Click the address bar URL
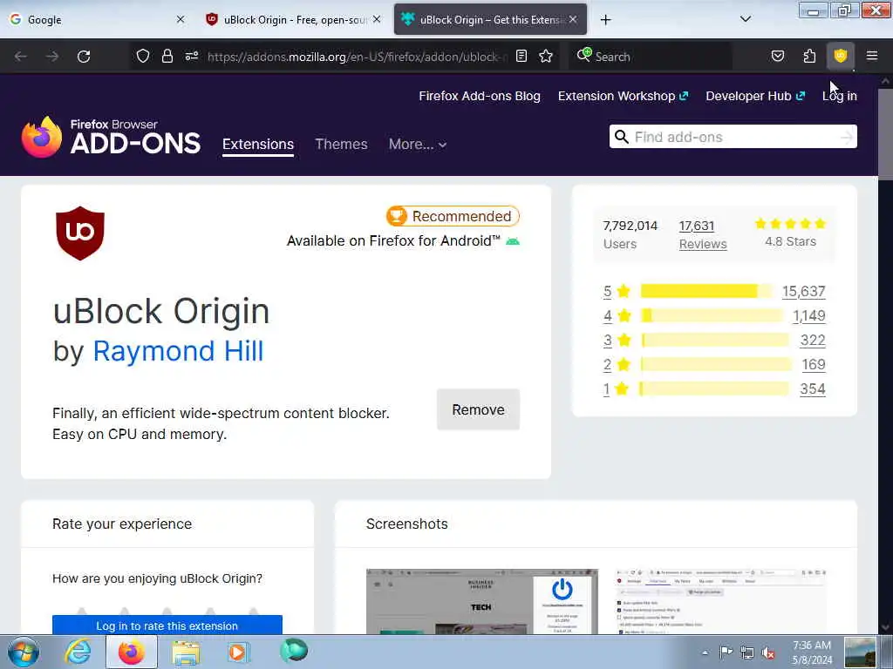 pos(357,57)
